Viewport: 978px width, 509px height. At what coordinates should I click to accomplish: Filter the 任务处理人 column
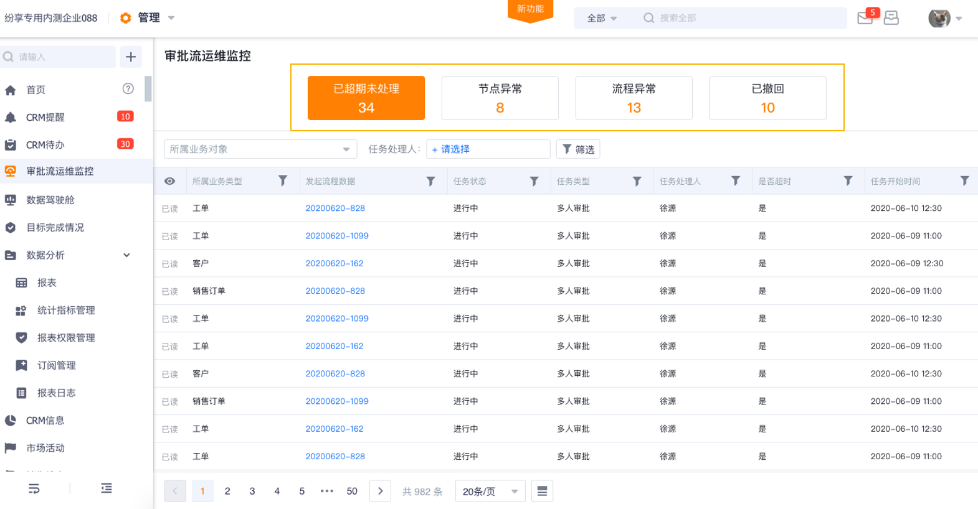point(736,180)
